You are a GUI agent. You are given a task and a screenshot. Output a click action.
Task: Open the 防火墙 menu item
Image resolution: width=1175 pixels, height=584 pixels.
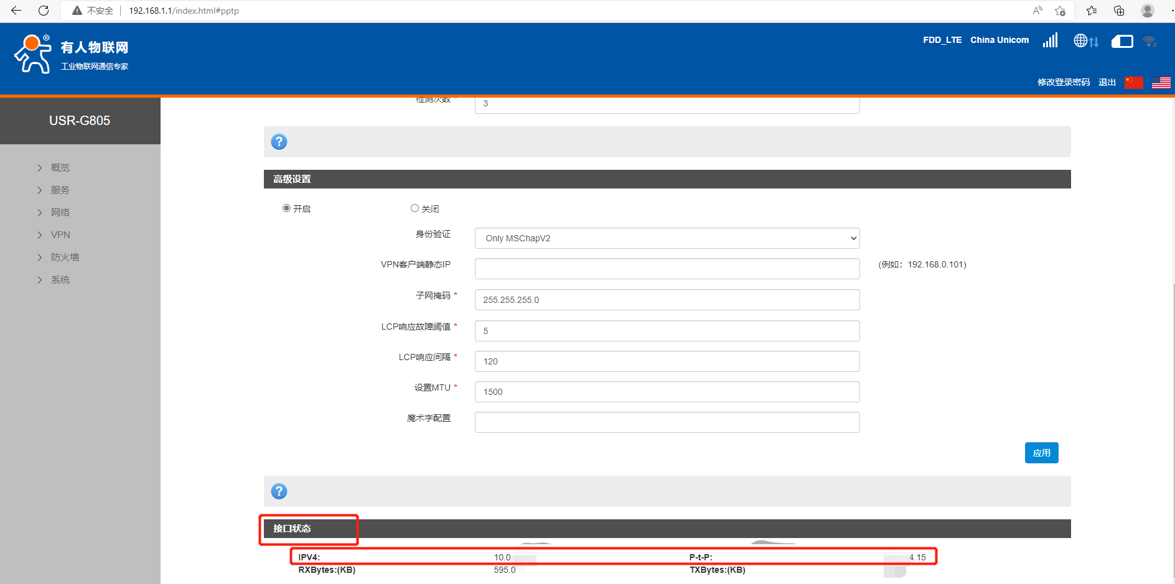(65, 257)
